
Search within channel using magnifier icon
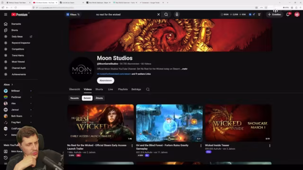click(148, 89)
